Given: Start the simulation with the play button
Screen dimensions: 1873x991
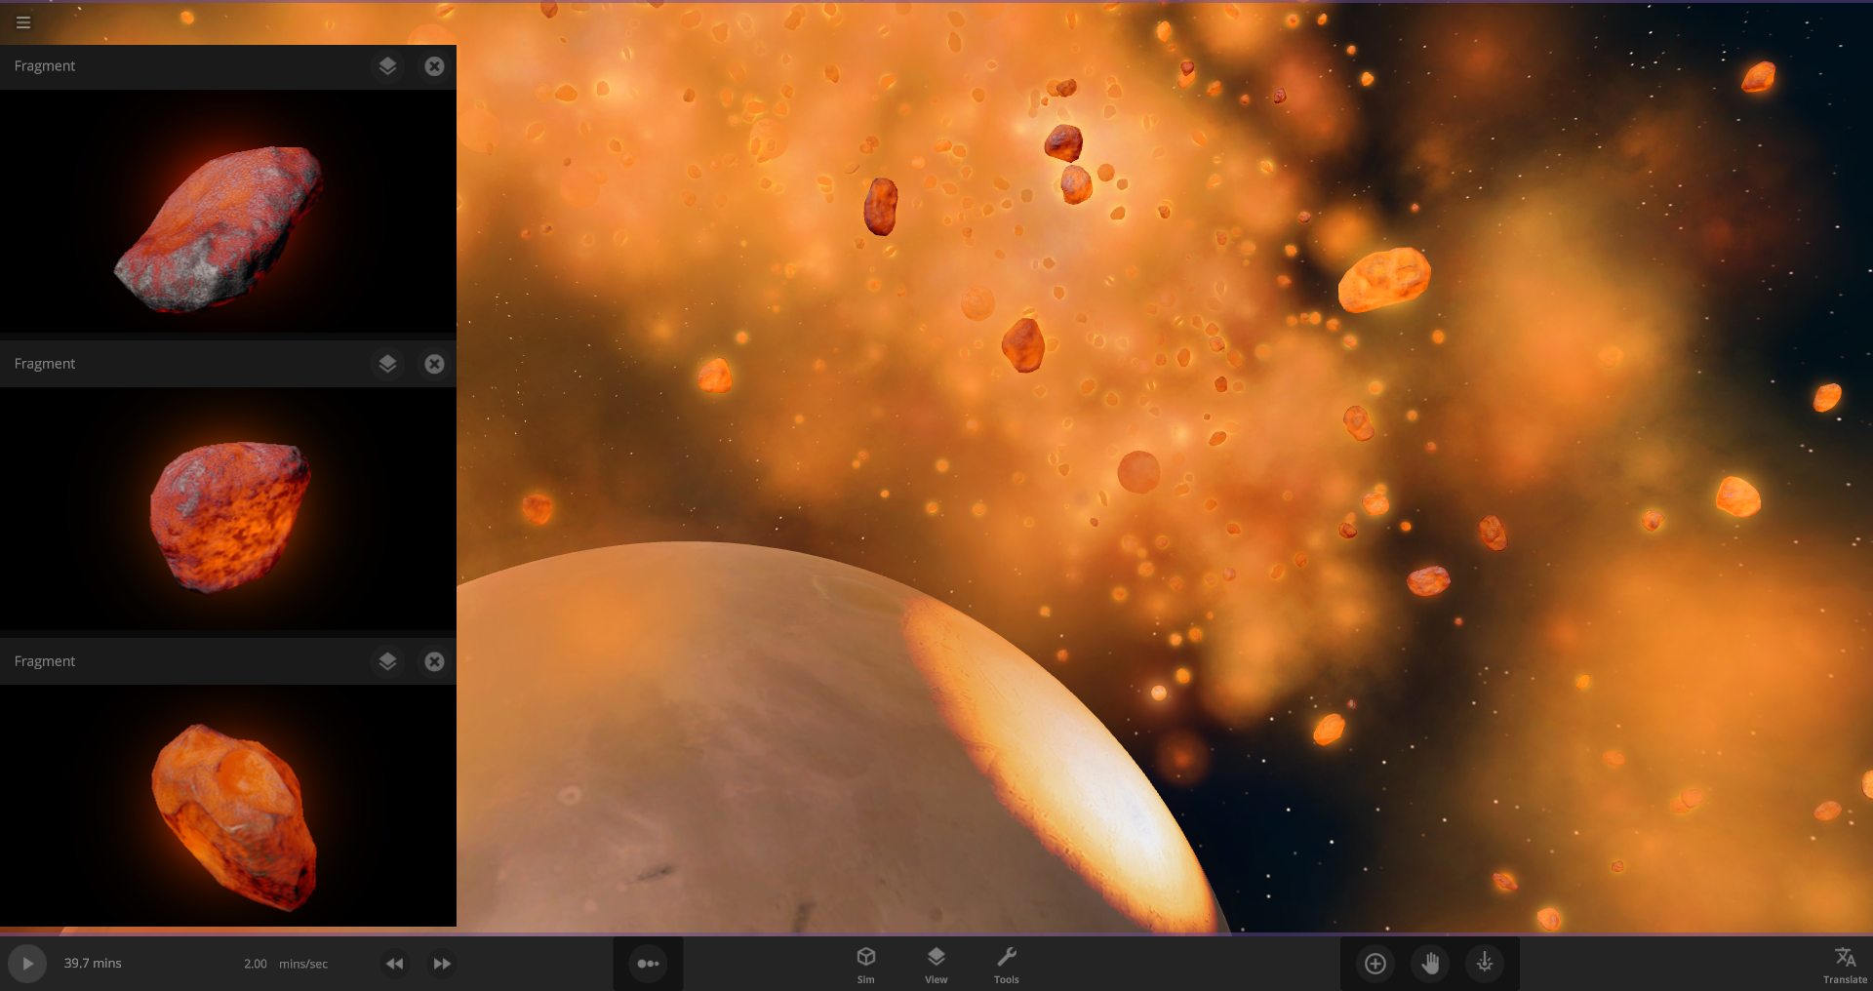Looking at the screenshot, I should point(27,964).
